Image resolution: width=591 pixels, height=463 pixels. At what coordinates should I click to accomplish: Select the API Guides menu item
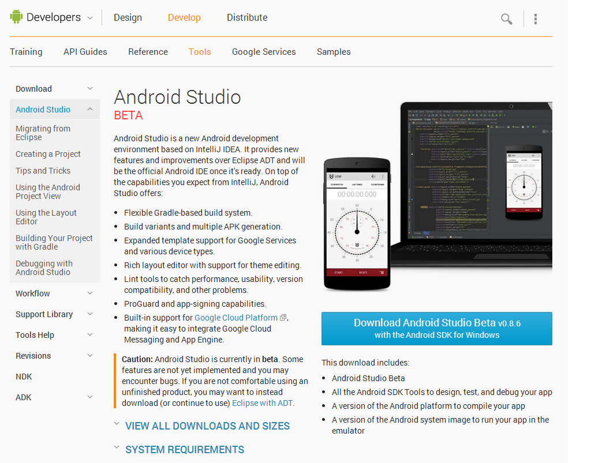tap(85, 51)
